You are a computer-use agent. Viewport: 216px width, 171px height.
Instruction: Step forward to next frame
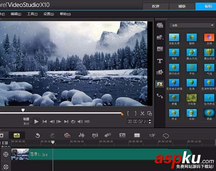(59, 122)
